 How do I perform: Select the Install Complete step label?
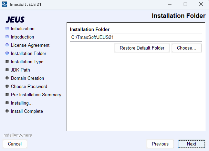(x=27, y=111)
